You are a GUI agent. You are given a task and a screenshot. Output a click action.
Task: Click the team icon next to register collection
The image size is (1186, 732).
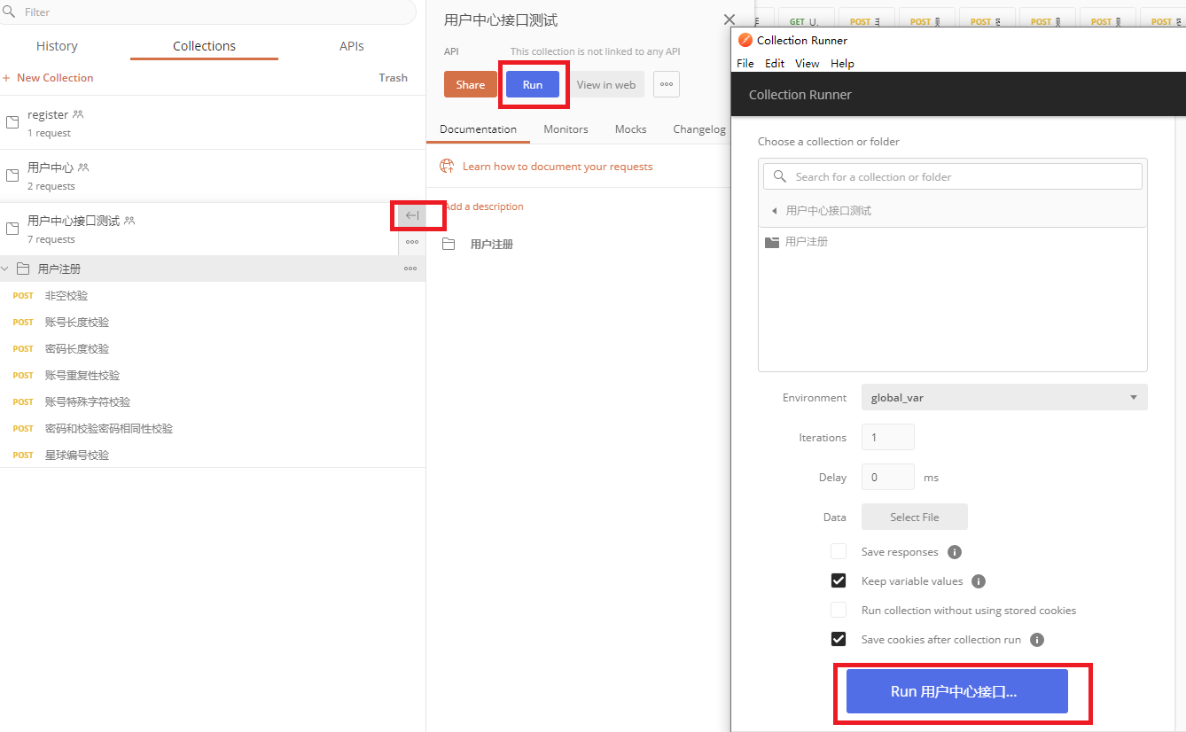78,114
